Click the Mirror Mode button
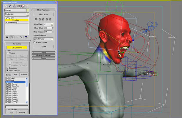Viewport: 182px width, 118px height. (x=44, y=14)
